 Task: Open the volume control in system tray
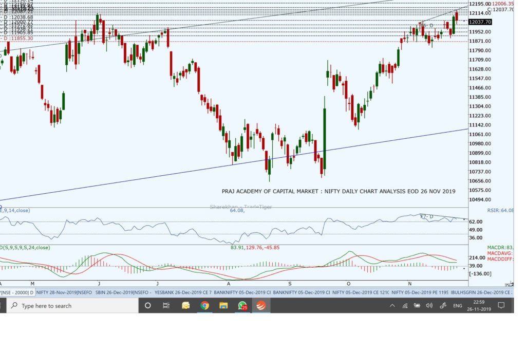429,306
